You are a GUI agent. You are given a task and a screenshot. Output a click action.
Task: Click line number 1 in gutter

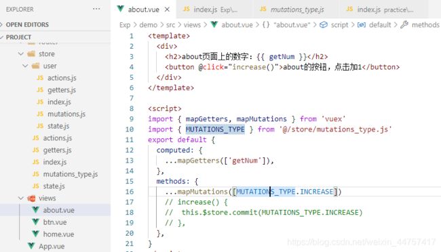pos(132,36)
